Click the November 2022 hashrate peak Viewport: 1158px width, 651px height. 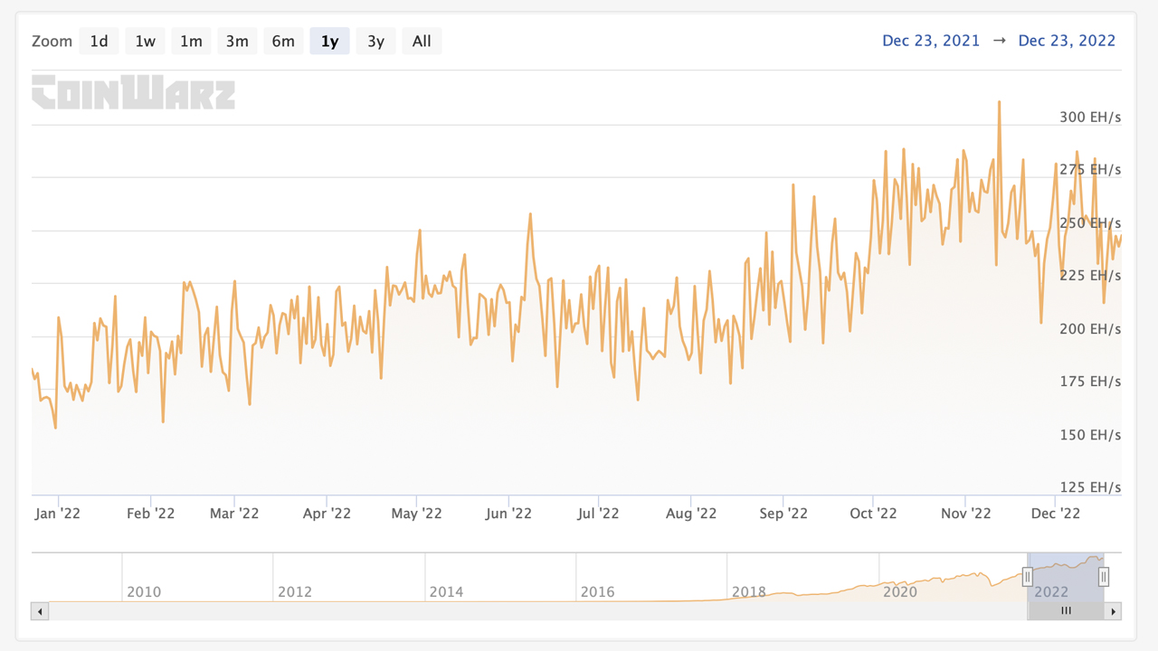pyautogui.click(x=999, y=102)
